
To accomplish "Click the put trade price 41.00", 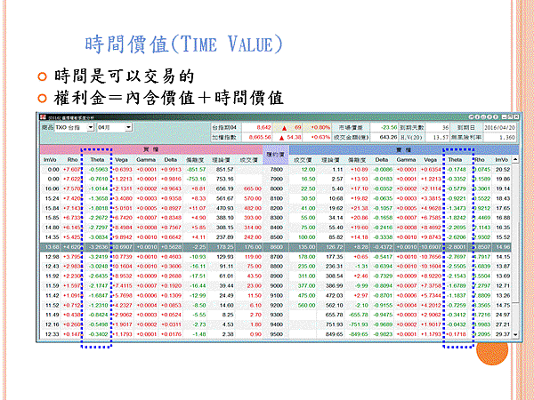I will 308,208.
